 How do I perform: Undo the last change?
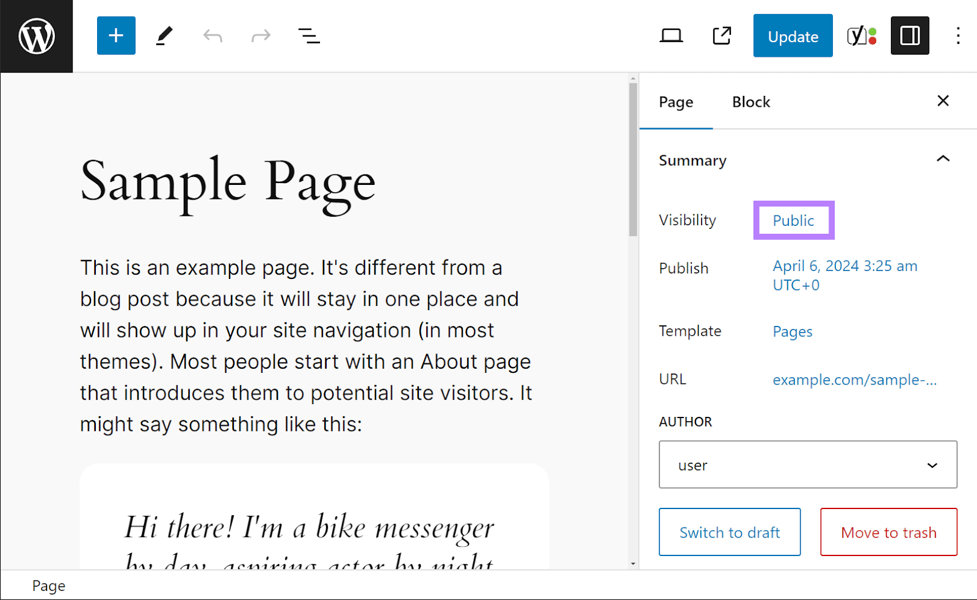click(x=212, y=35)
